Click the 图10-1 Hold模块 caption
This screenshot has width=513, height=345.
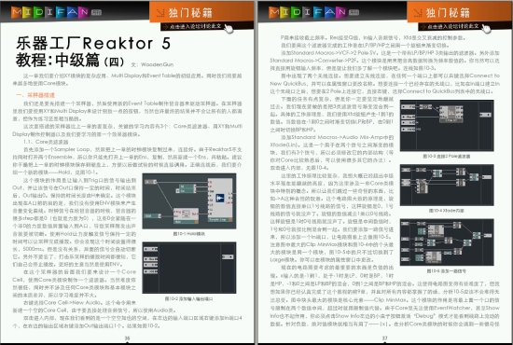189,234
